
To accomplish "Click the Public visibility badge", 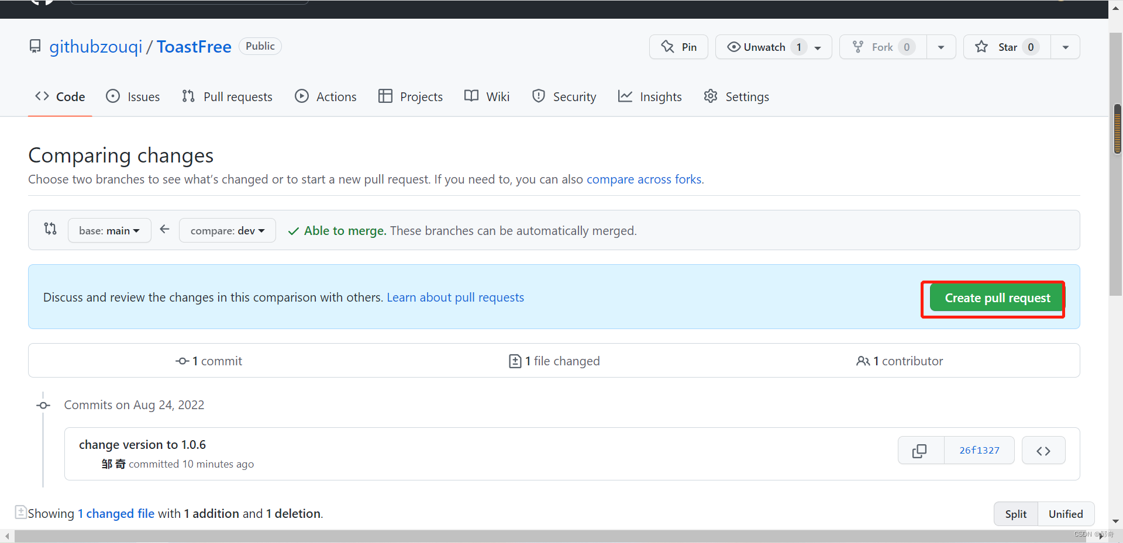I will 260,46.
